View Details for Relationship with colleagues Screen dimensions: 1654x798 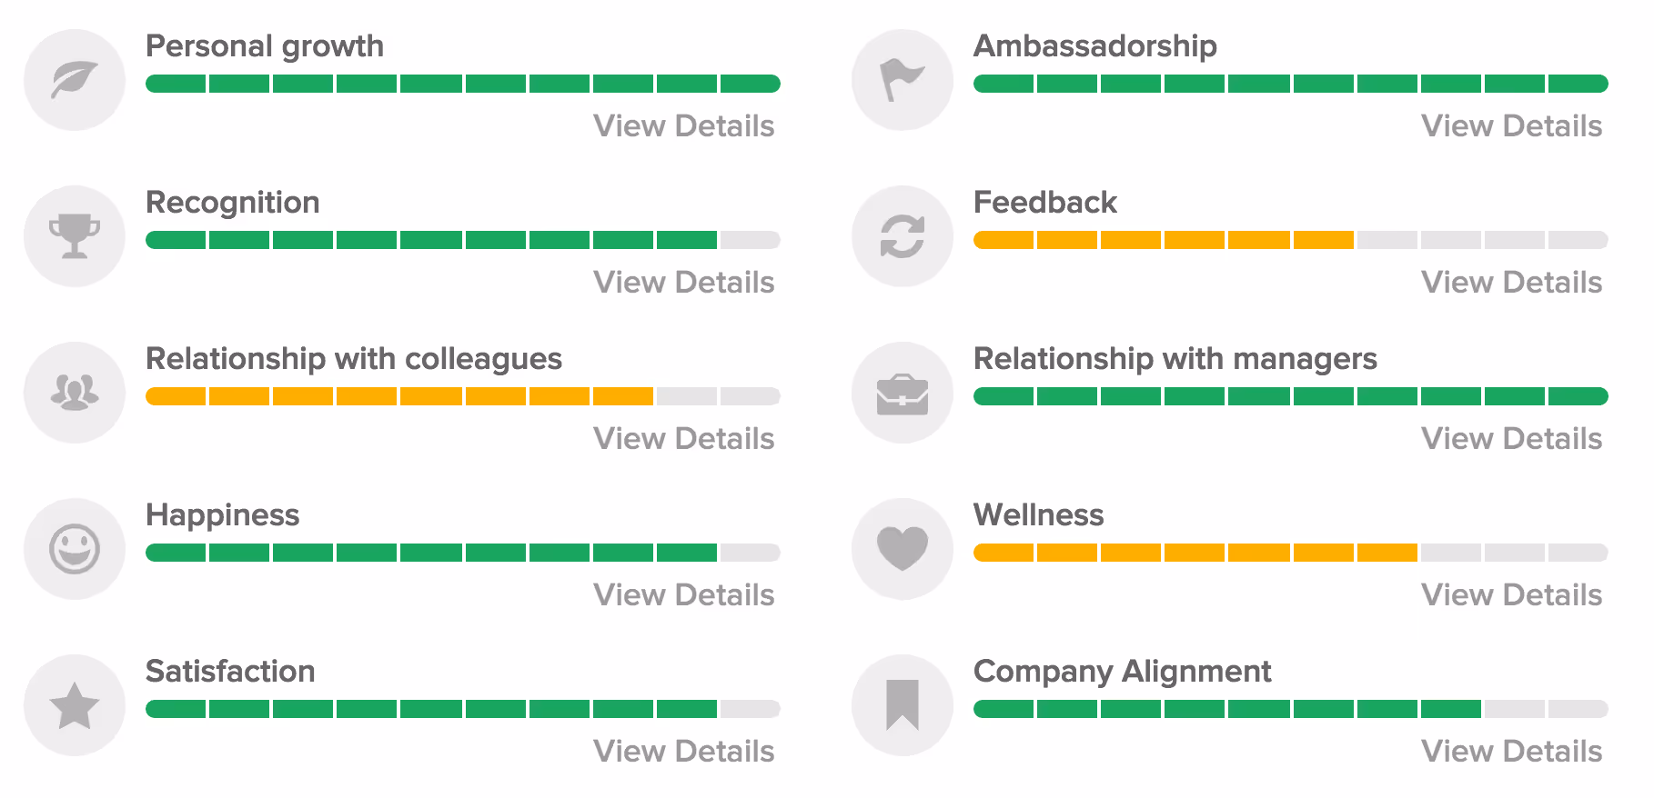(684, 439)
